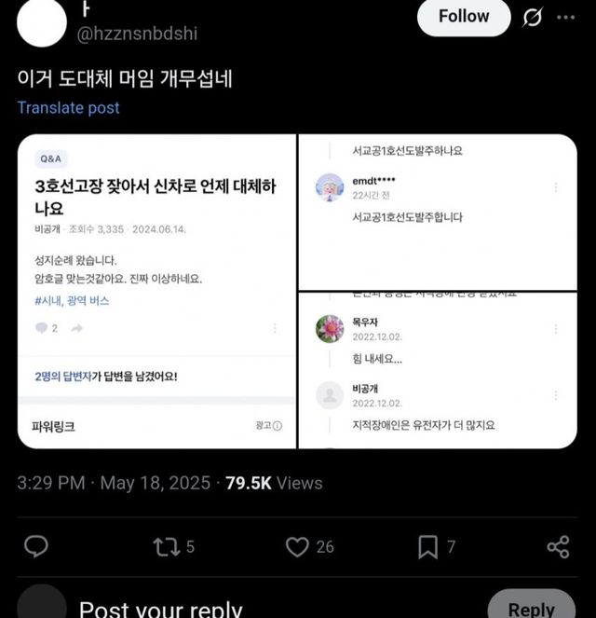Click the share icon

pos(558,546)
